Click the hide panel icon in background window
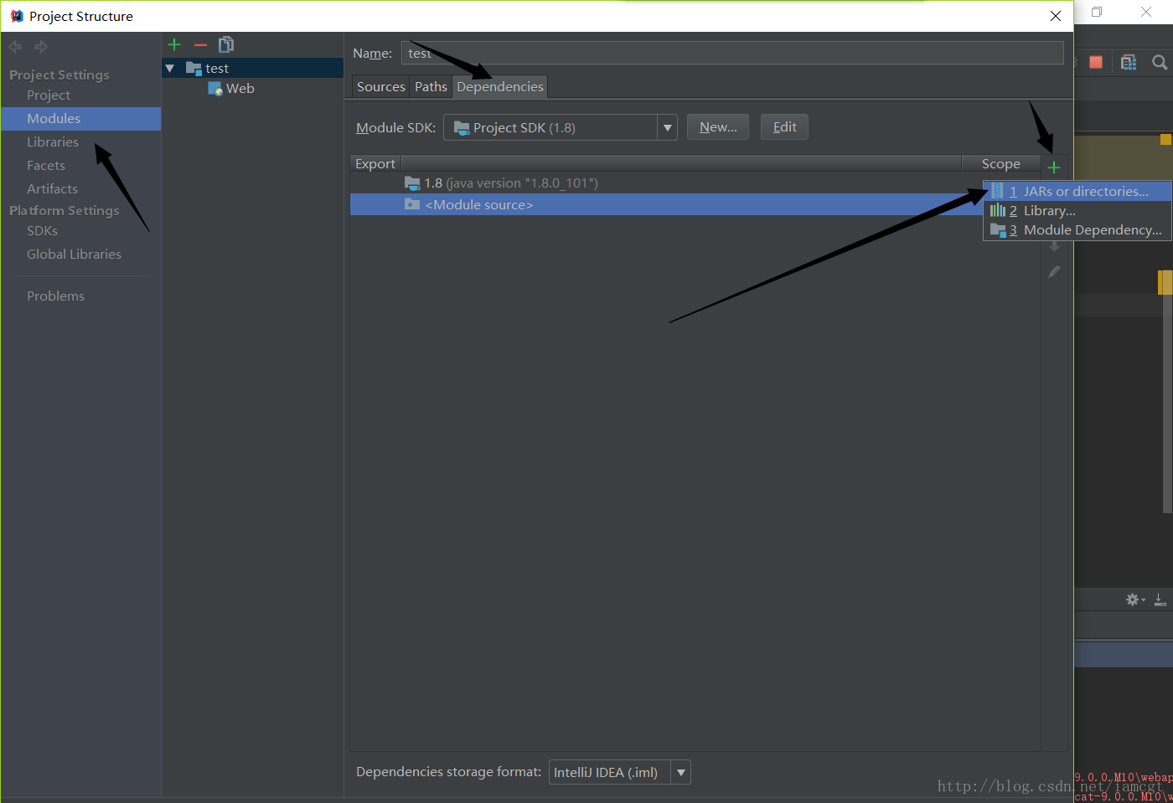This screenshot has width=1173, height=803. pos(1160,600)
